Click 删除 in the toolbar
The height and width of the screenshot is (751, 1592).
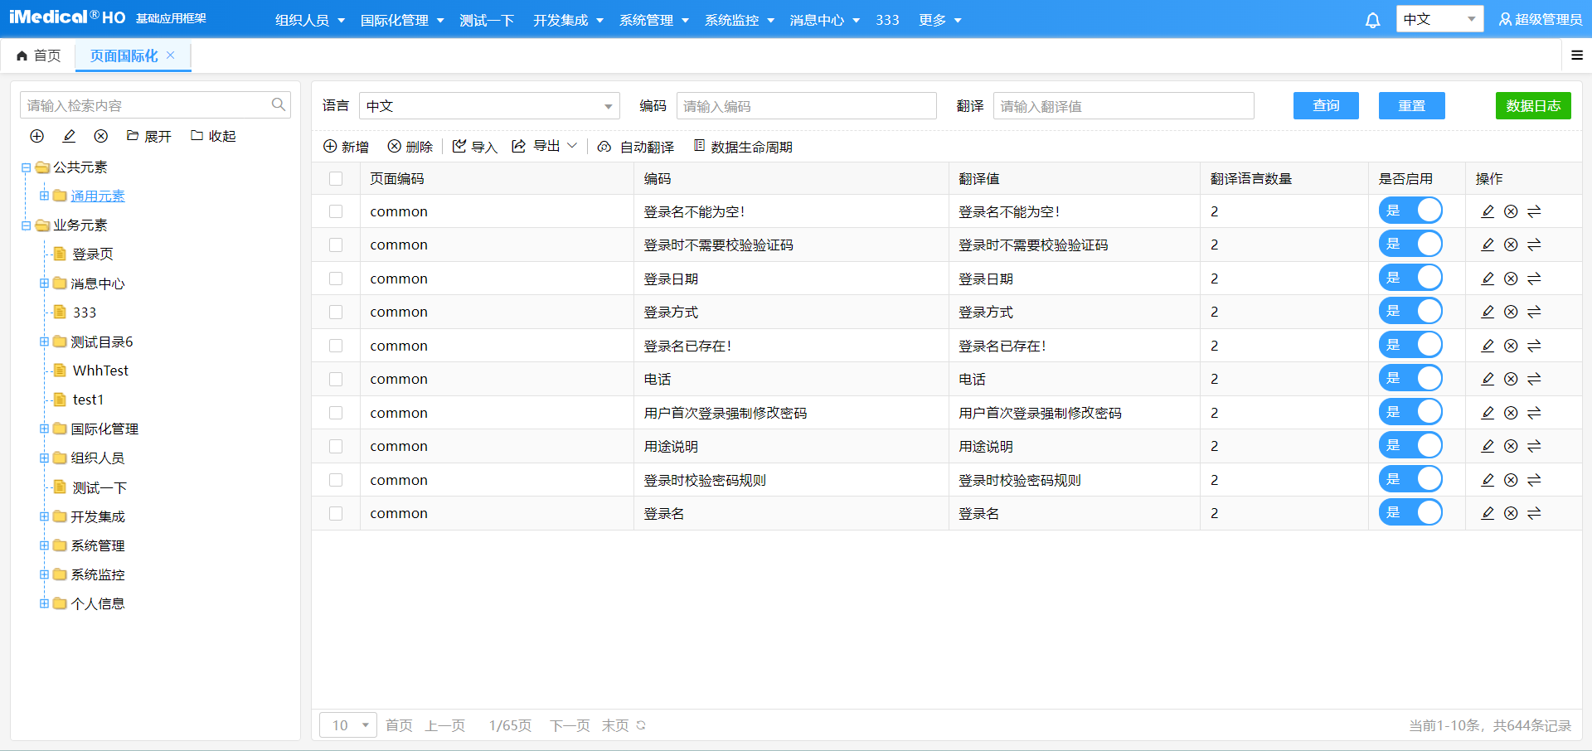(x=410, y=147)
